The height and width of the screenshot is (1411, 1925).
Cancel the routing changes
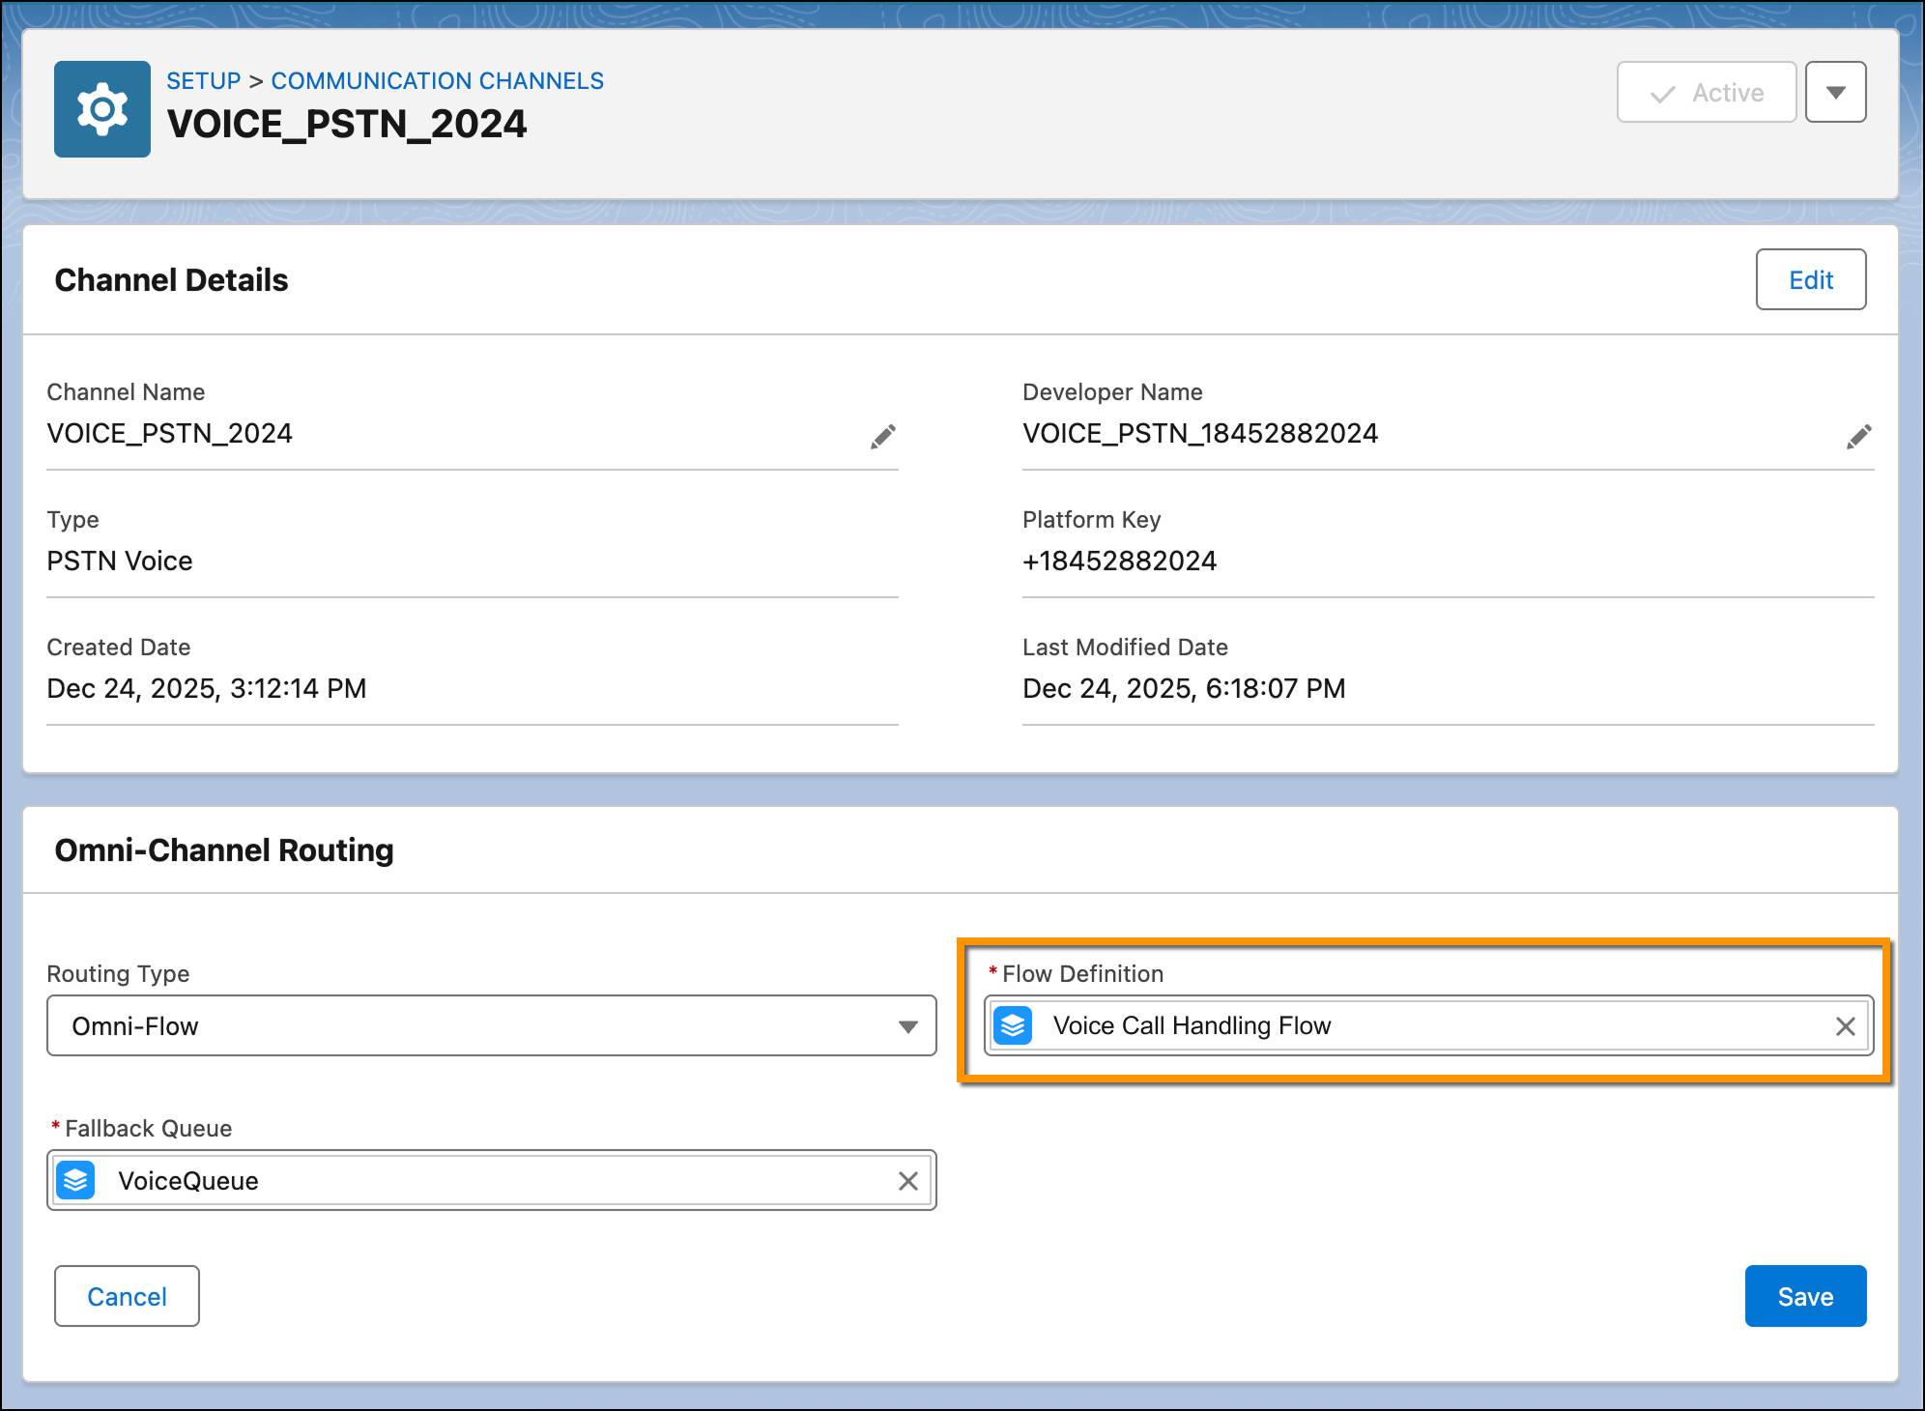click(x=127, y=1296)
